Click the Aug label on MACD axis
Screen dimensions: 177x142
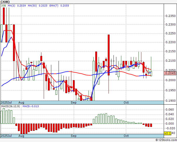tap(21, 136)
